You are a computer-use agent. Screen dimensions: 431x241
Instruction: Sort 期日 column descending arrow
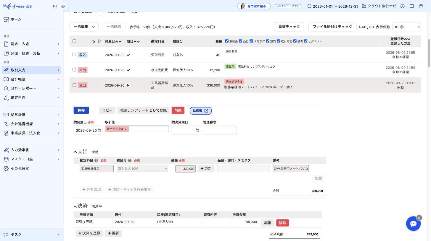click(x=138, y=42)
